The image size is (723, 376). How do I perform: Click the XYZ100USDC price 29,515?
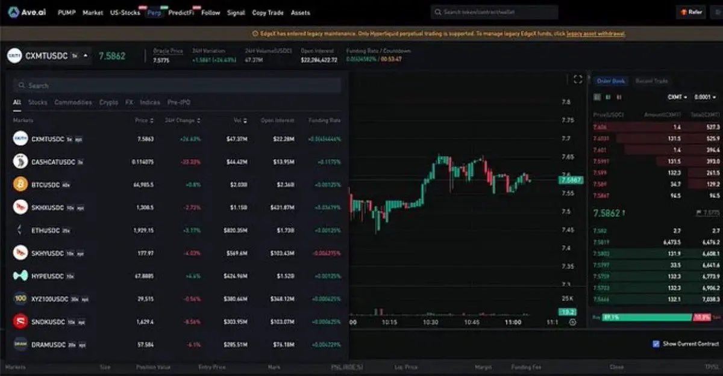click(145, 299)
